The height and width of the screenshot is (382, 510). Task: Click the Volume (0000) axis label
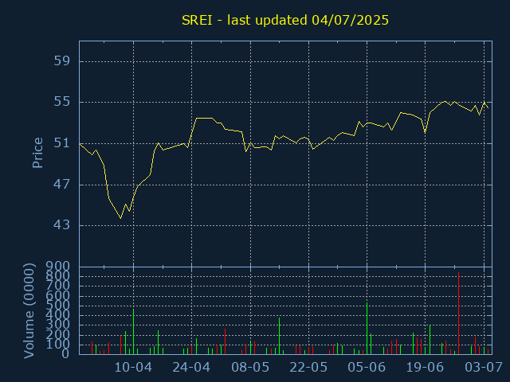[x=29, y=311]
